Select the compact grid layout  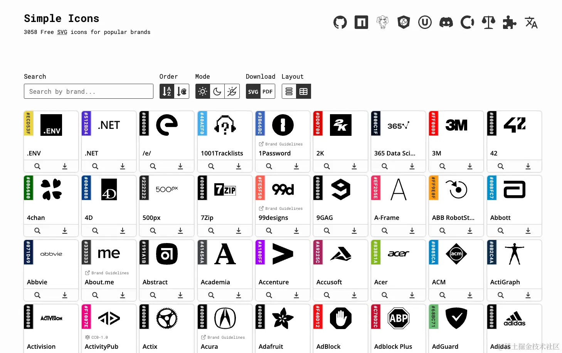coord(304,91)
